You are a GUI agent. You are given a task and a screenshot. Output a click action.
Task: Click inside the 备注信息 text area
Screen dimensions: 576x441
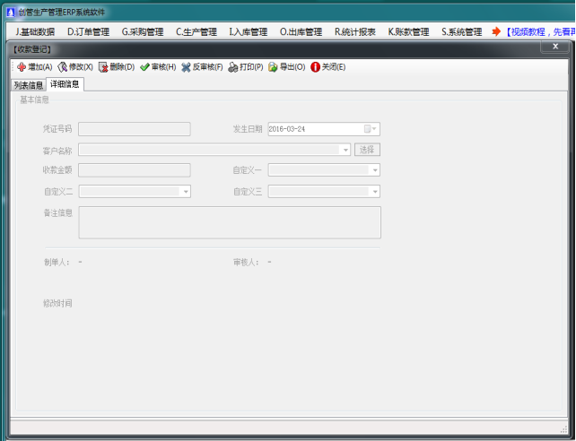click(230, 222)
